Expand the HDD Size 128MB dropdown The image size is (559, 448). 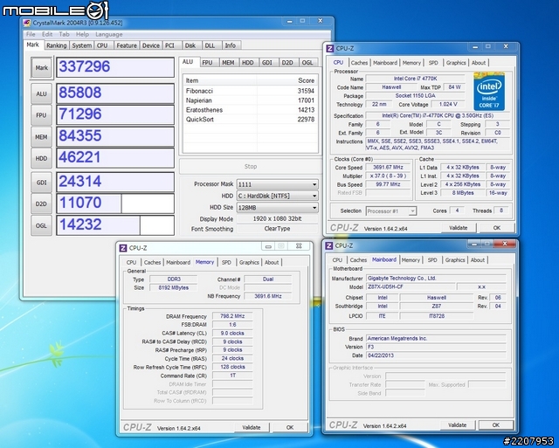point(277,208)
